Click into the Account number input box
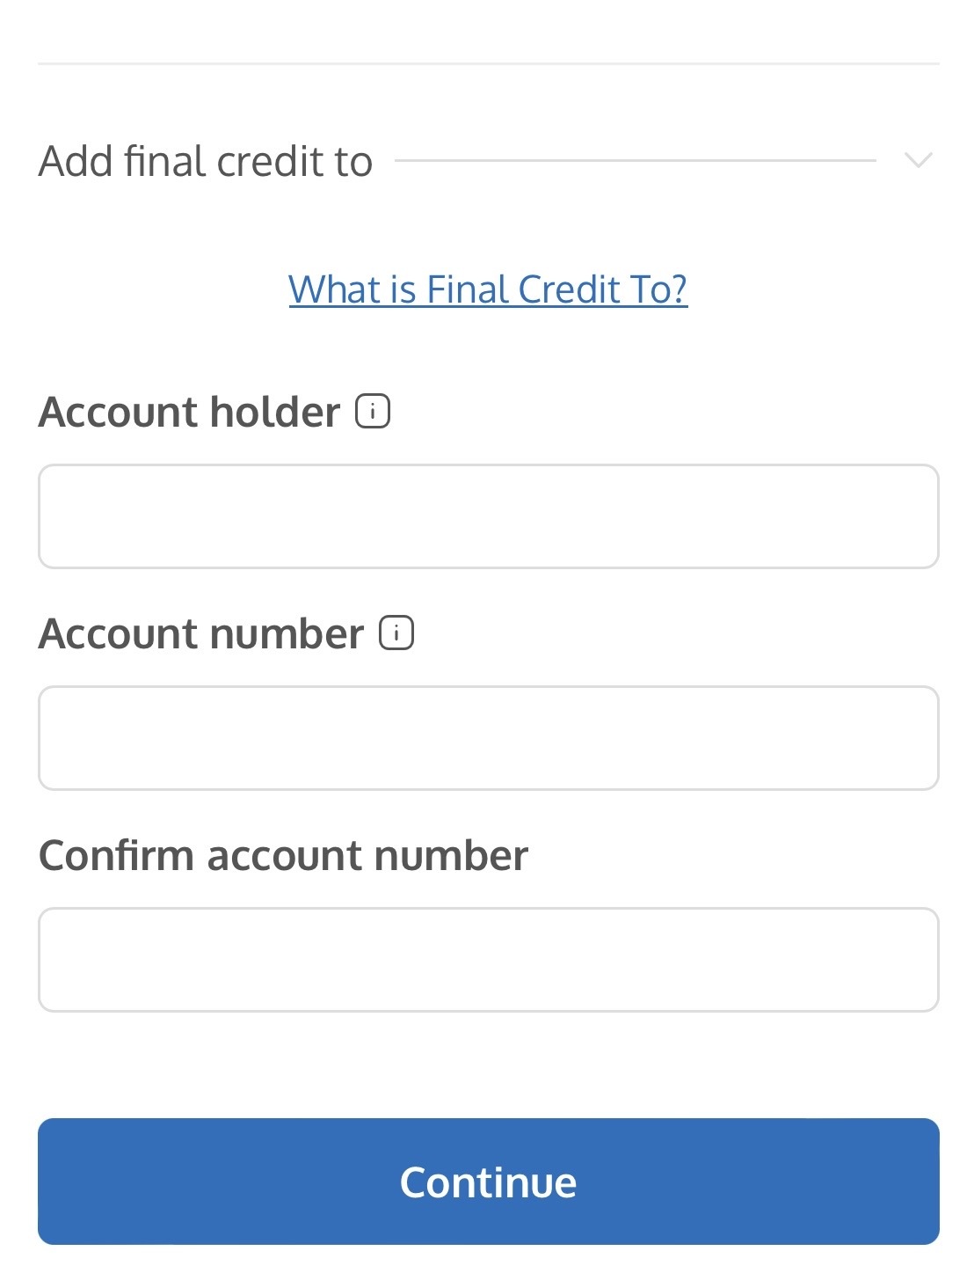This screenshot has width=974, height=1273. click(x=488, y=738)
